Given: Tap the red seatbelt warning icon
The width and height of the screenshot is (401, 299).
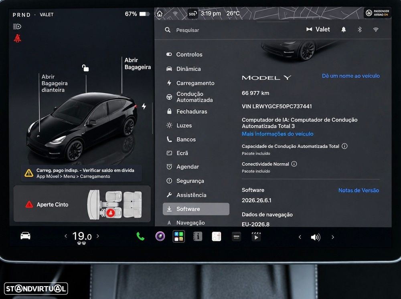Looking at the screenshot, I should click(x=17, y=38).
